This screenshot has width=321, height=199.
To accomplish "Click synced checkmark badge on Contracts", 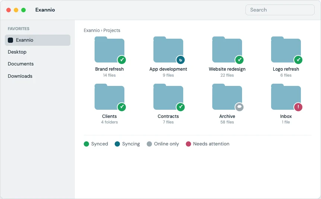I will [181, 107].
